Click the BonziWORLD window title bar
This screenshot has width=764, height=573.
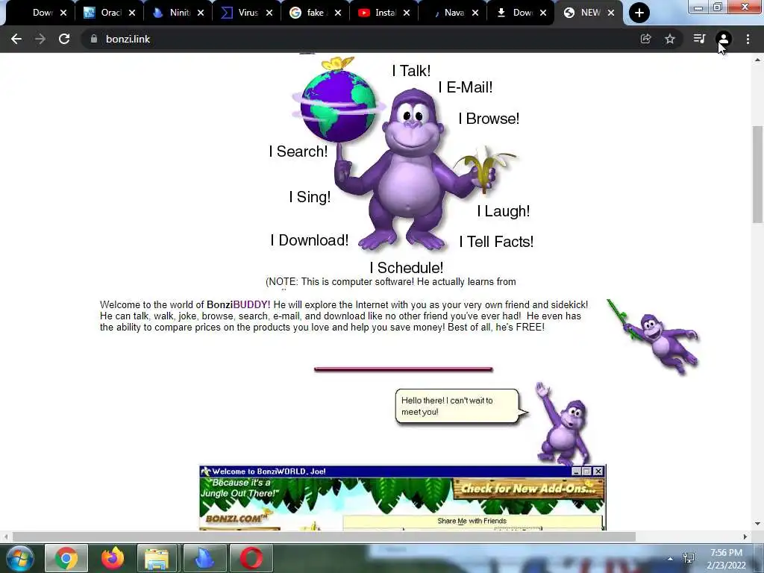coord(402,472)
